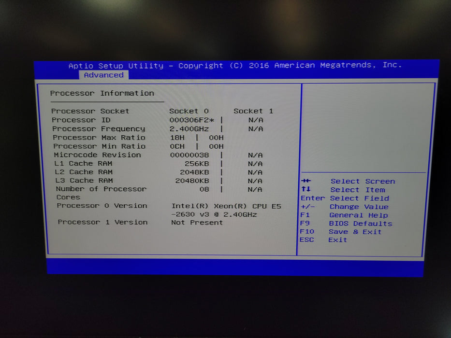Click 00H in the Processor Min Ratio row

click(216, 146)
